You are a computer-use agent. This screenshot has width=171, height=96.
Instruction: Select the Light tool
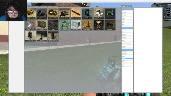(127, 40)
